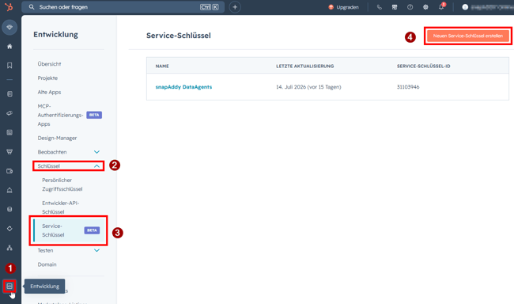Open Übersicht in the Entwicklung menu
This screenshot has width=514, height=304.
click(x=49, y=64)
